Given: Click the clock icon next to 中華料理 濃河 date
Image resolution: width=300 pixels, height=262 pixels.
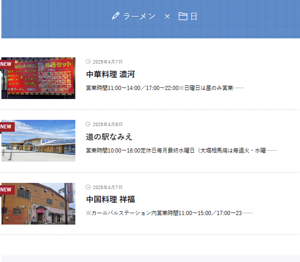Looking at the screenshot, I should pyautogui.click(x=88, y=62).
